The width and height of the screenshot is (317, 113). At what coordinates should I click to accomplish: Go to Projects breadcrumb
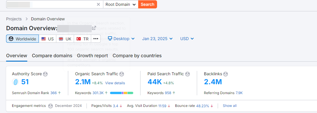coord(14,19)
